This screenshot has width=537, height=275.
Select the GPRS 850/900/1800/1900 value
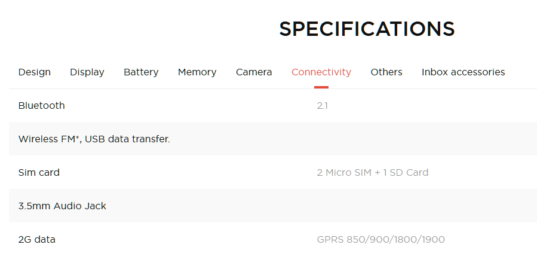click(x=381, y=239)
